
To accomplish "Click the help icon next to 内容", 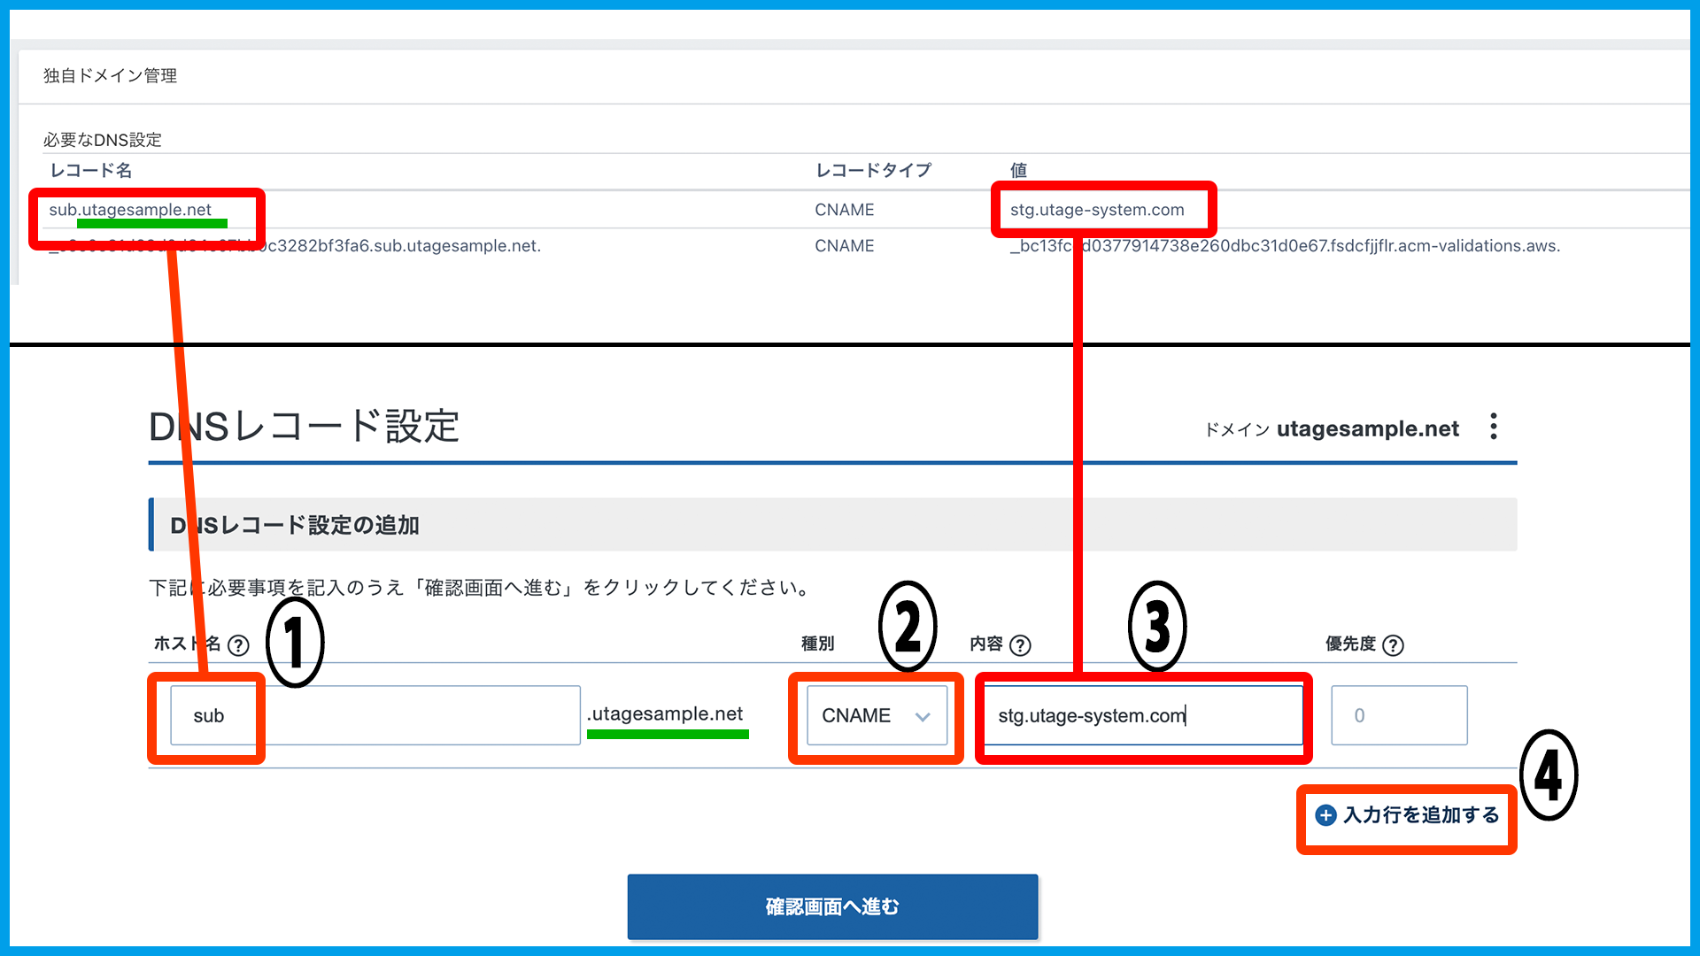I will (x=1020, y=645).
